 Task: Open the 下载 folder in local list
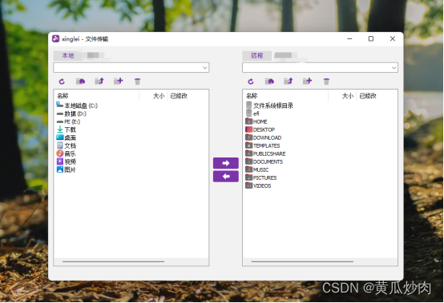pos(67,130)
